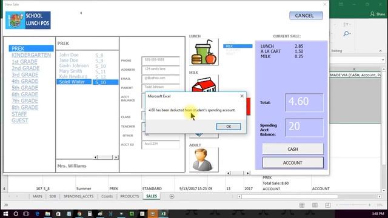This screenshot has height=218, width=388.
Task: Confirm the deduction message with OK
Action: 229,127
